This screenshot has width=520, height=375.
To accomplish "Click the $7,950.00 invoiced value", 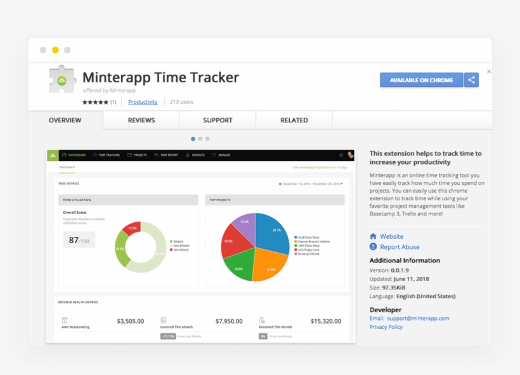I will (229, 321).
